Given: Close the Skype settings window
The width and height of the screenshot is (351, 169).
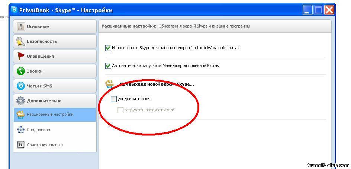Looking at the screenshot, I should (x=329, y=10).
